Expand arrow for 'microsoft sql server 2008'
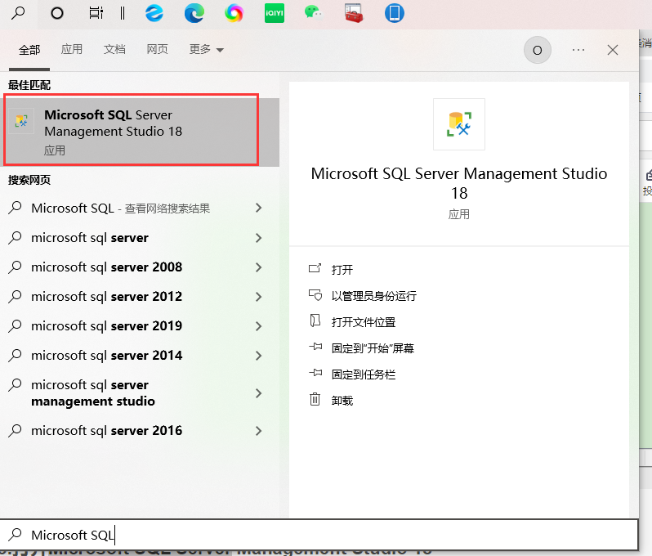This screenshot has width=652, height=556. (x=259, y=267)
